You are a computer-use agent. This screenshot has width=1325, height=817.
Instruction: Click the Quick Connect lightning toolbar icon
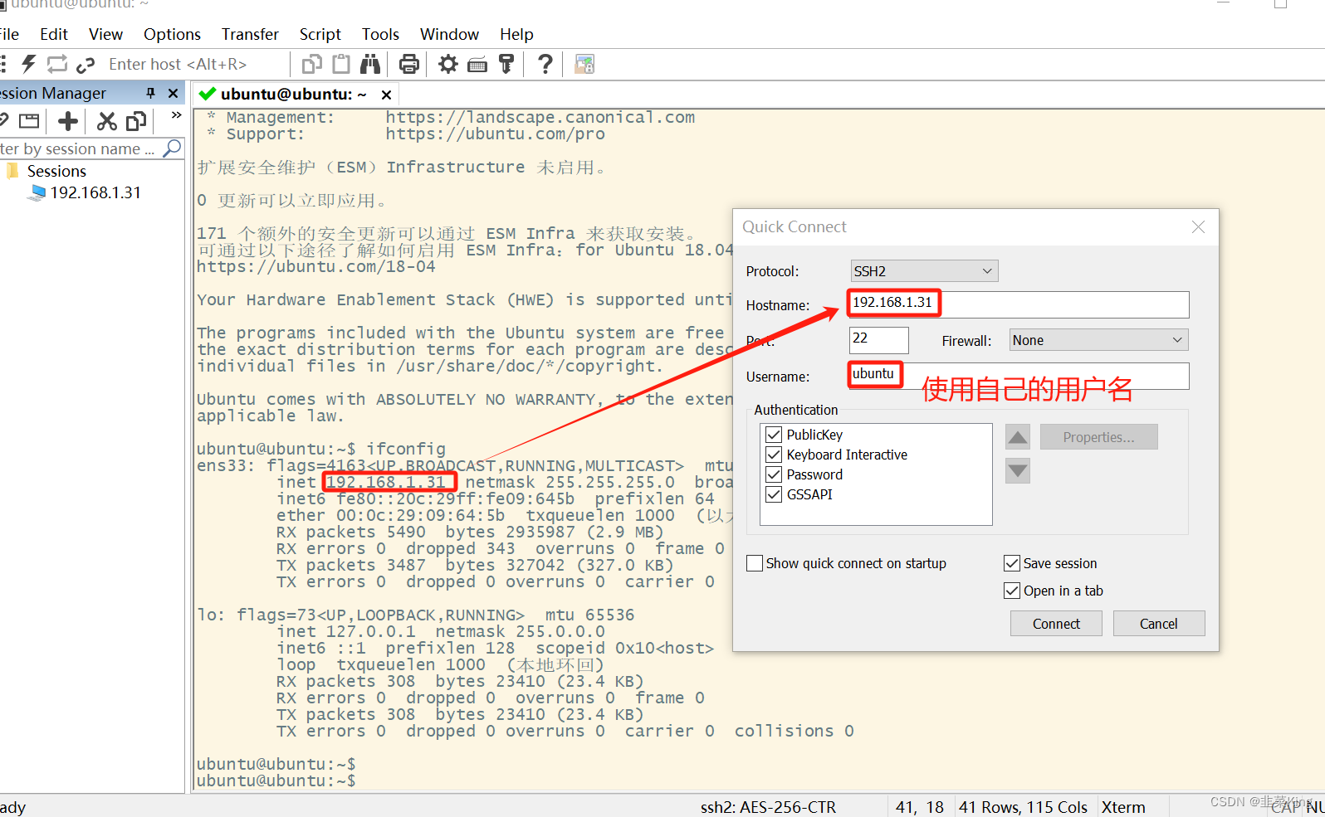(29, 64)
